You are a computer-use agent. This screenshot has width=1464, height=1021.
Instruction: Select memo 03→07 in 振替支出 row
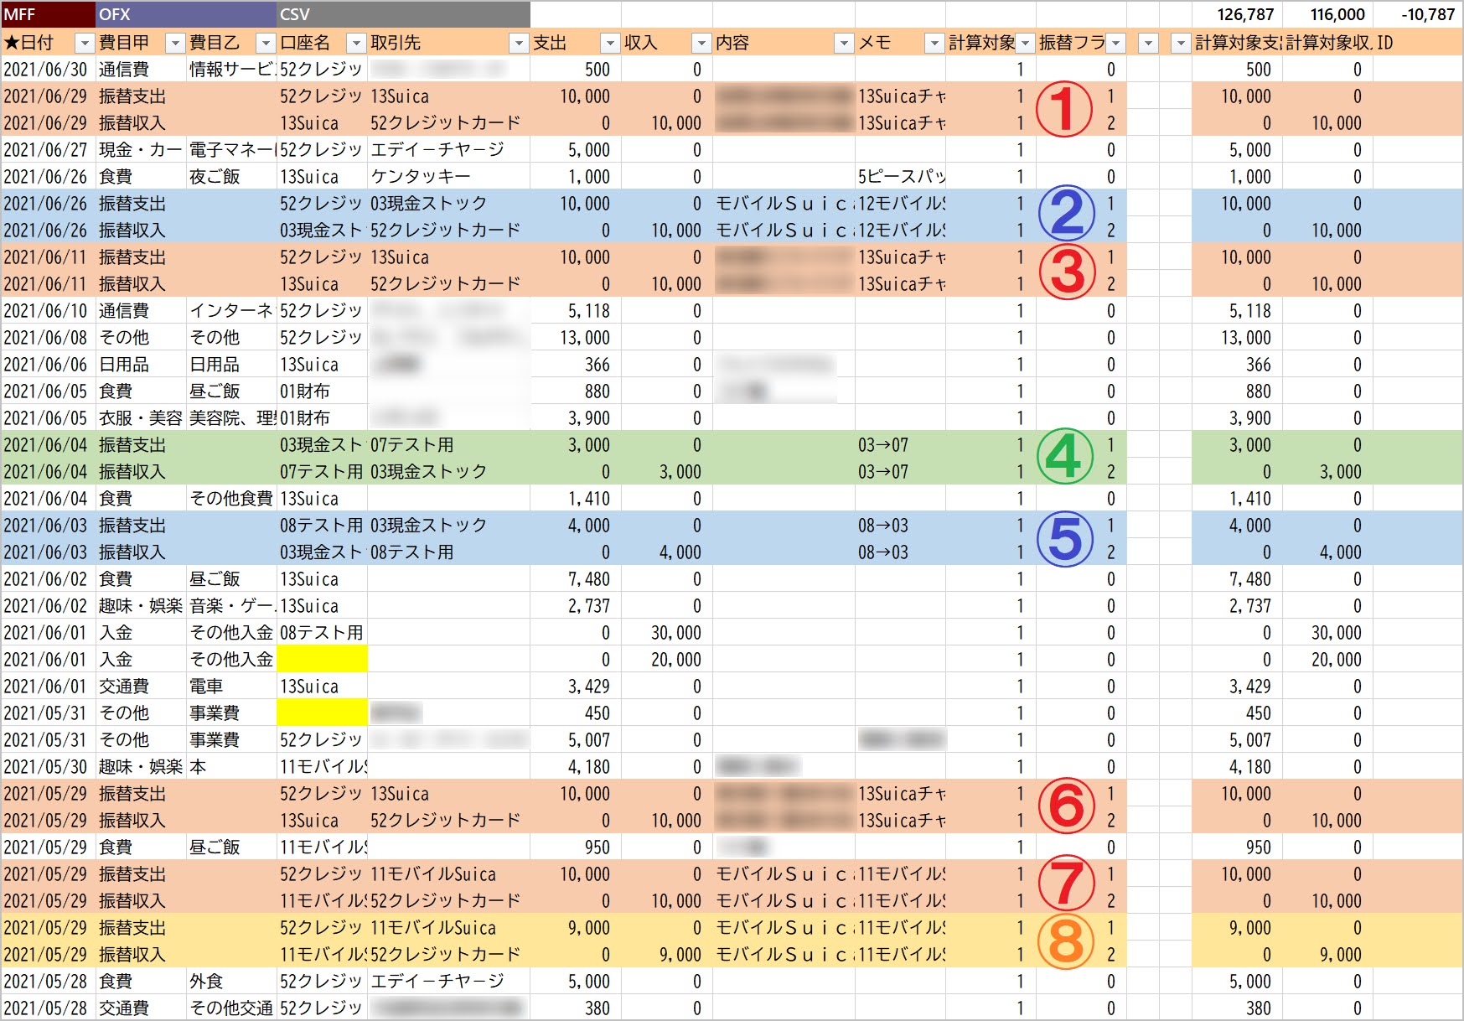click(900, 445)
